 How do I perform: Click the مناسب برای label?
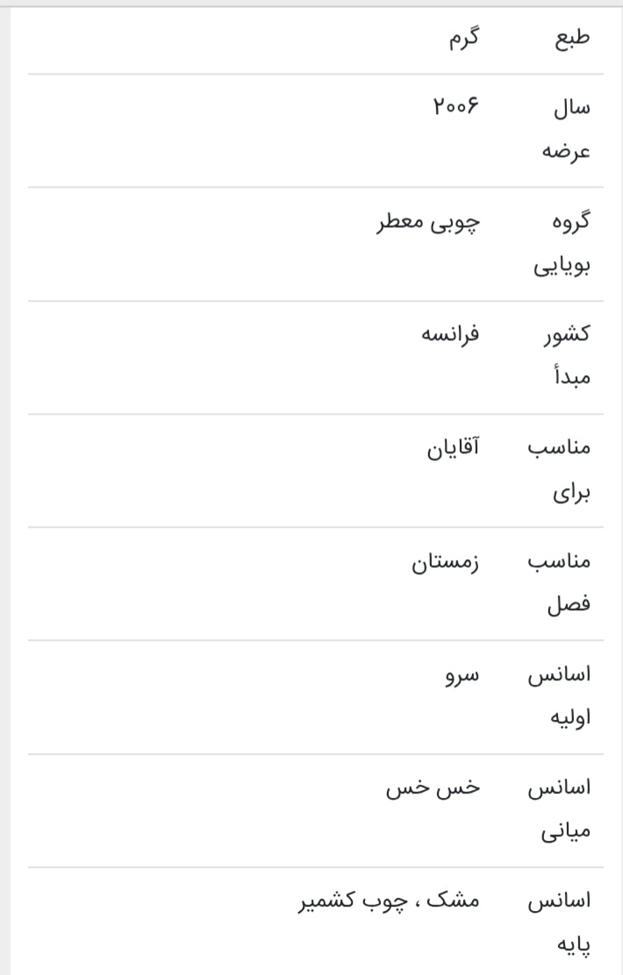coord(559,469)
